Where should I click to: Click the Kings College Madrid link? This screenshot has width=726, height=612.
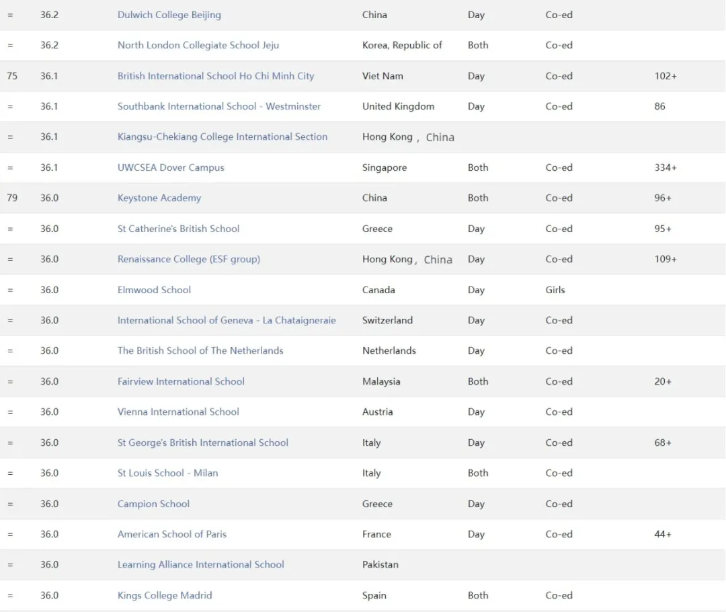coord(164,595)
